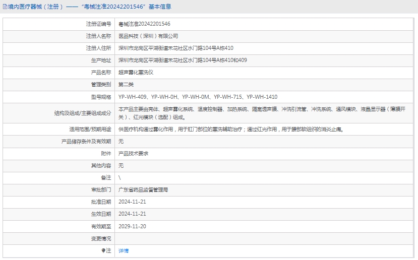Click the lightbulb icon beside 注
418x260 pixels.
coord(103,250)
